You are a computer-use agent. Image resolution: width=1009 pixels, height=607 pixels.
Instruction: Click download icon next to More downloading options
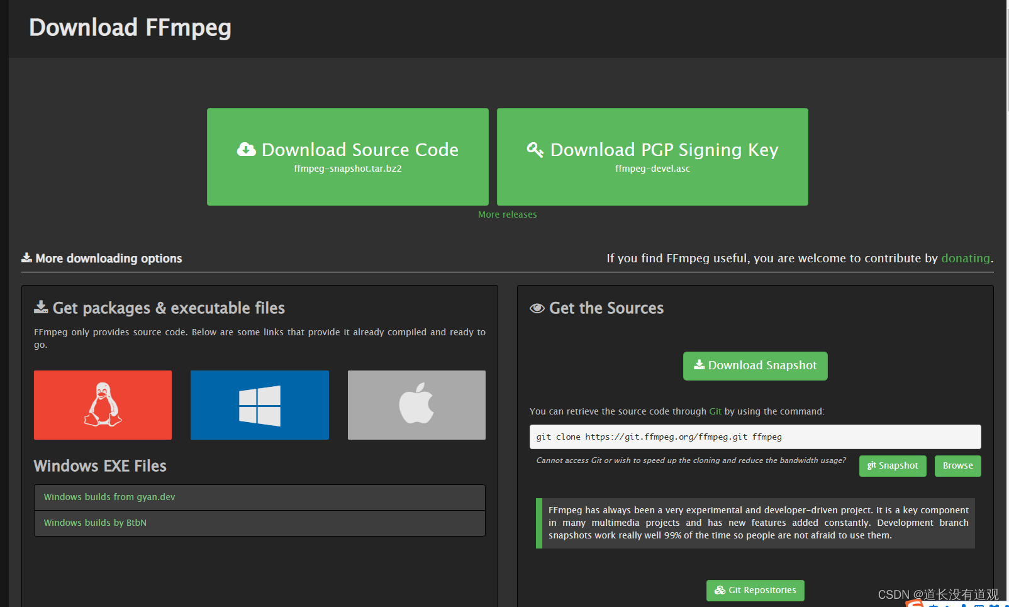(26, 258)
